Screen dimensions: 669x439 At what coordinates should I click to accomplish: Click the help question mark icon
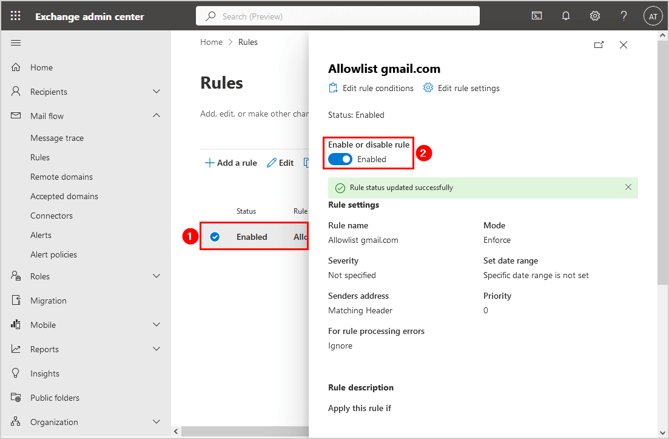coord(624,16)
